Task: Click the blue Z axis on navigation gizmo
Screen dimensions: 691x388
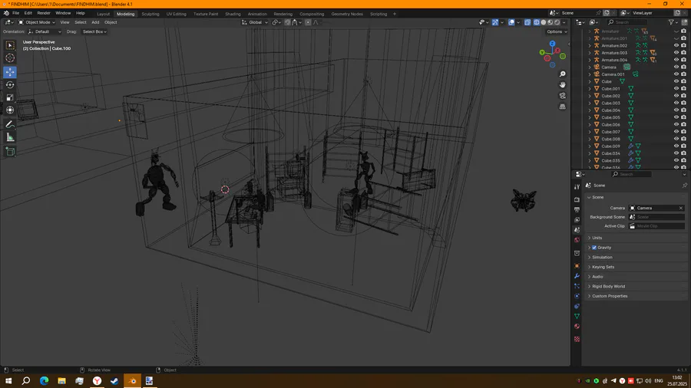Action: [x=552, y=44]
